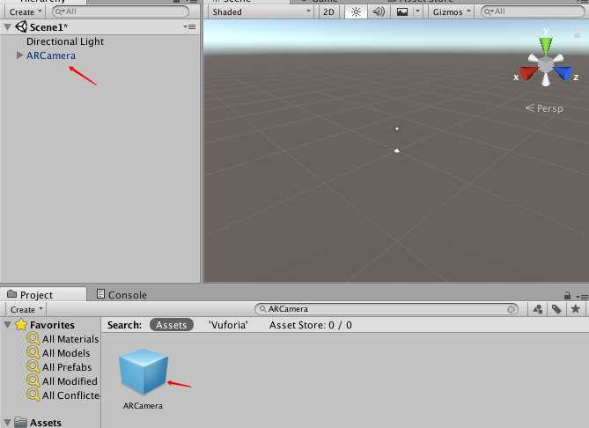Image resolution: width=589 pixels, height=428 pixels.
Task: Click the green Y axis gizmo cone
Action: [x=546, y=46]
